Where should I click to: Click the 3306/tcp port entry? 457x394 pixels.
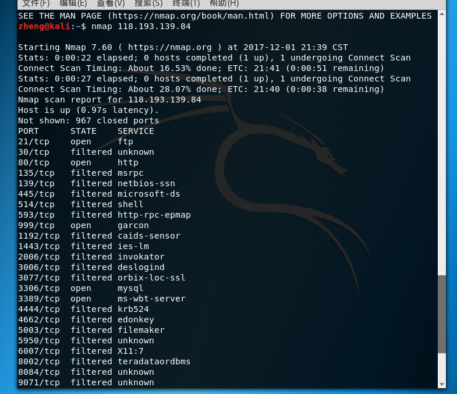click(39, 289)
